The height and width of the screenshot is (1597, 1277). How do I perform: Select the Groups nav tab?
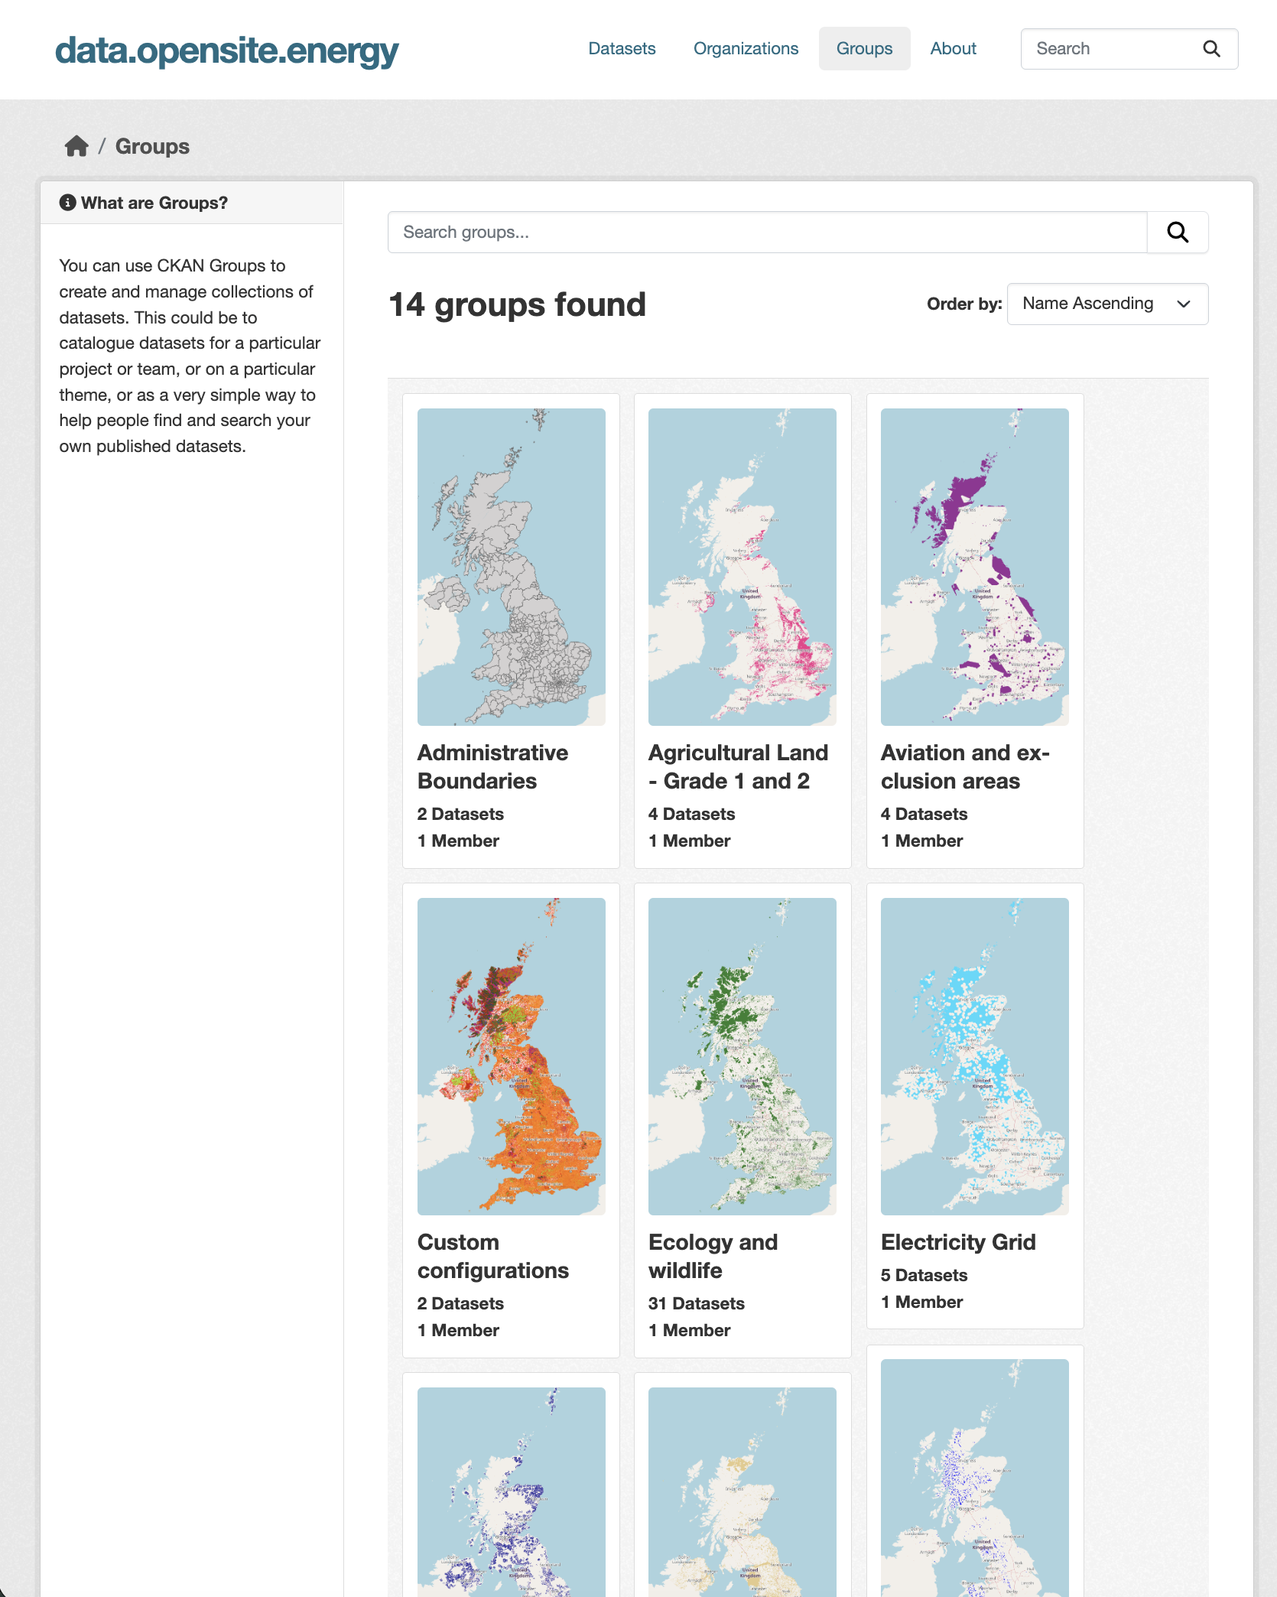pos(864,49)
